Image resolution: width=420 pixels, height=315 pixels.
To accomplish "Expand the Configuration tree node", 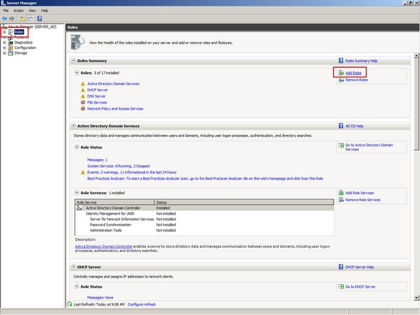I will coord(4,48).
